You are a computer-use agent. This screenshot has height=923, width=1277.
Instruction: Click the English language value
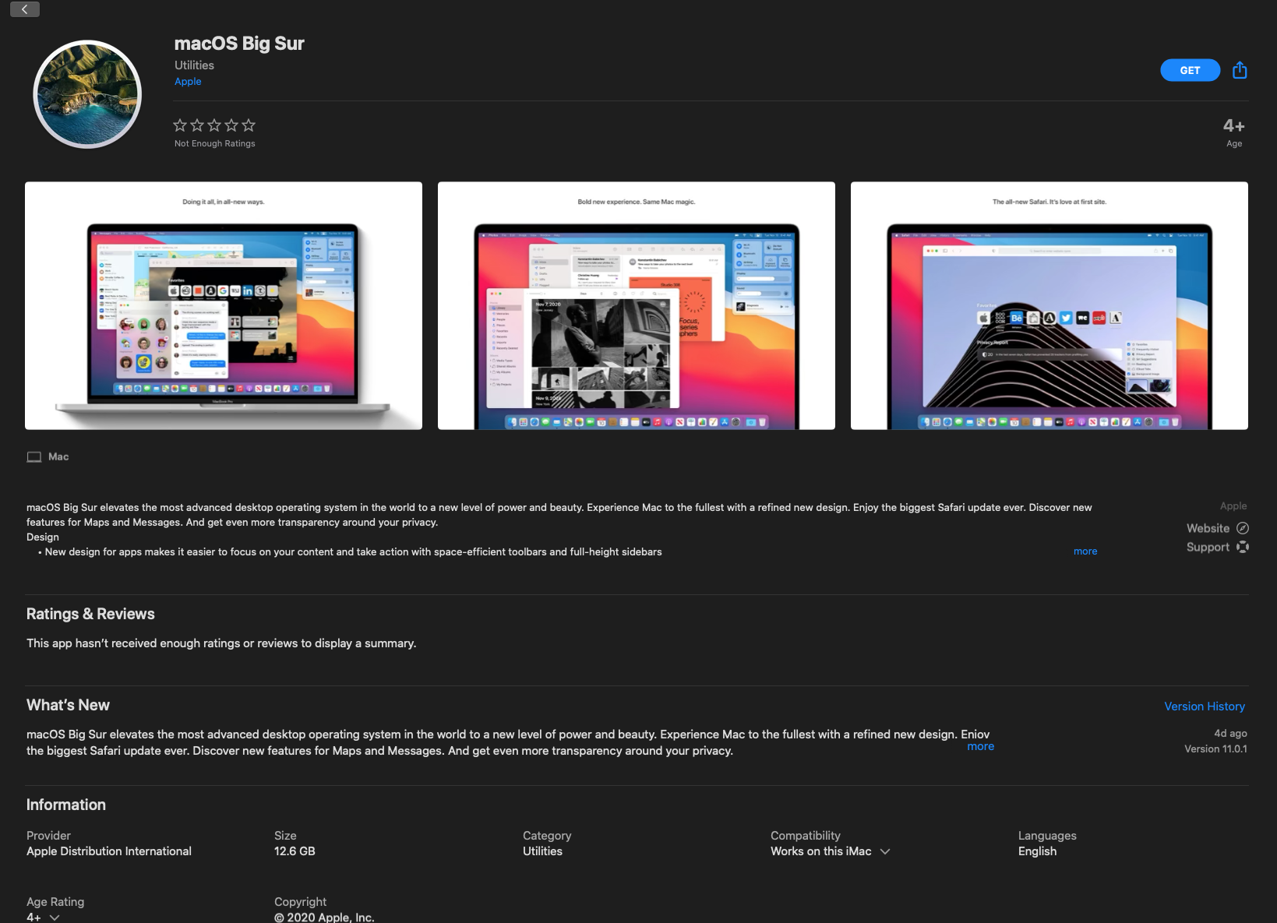coord(1037,851)
